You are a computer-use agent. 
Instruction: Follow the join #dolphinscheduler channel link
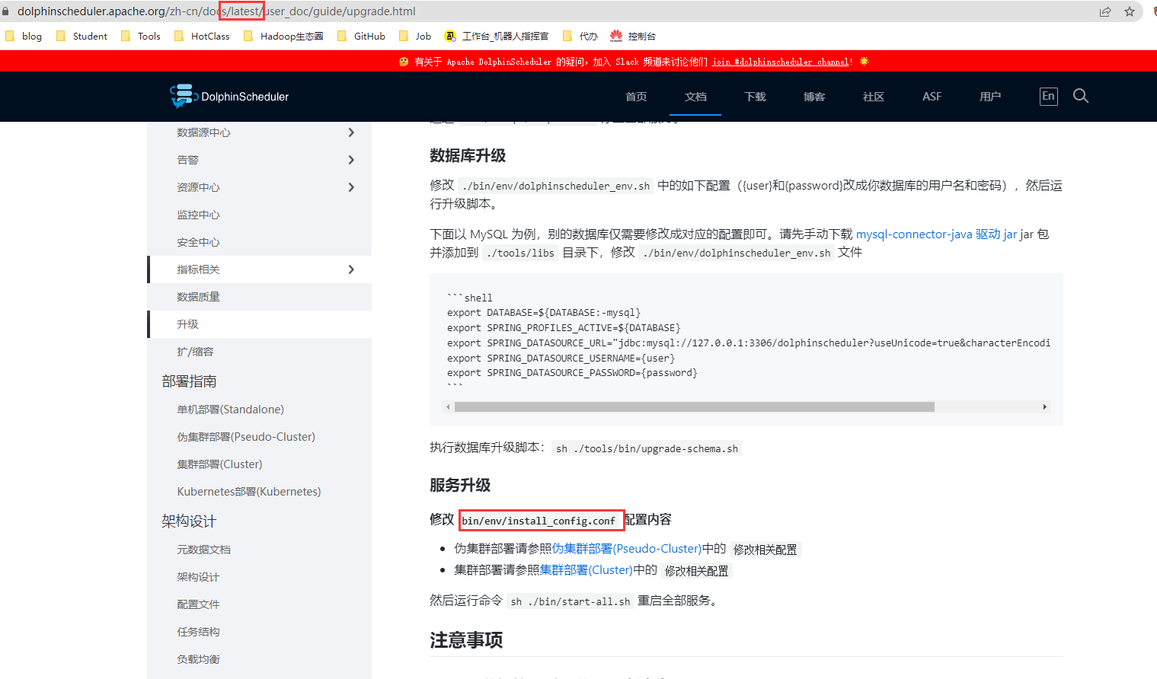coord(781,62)
